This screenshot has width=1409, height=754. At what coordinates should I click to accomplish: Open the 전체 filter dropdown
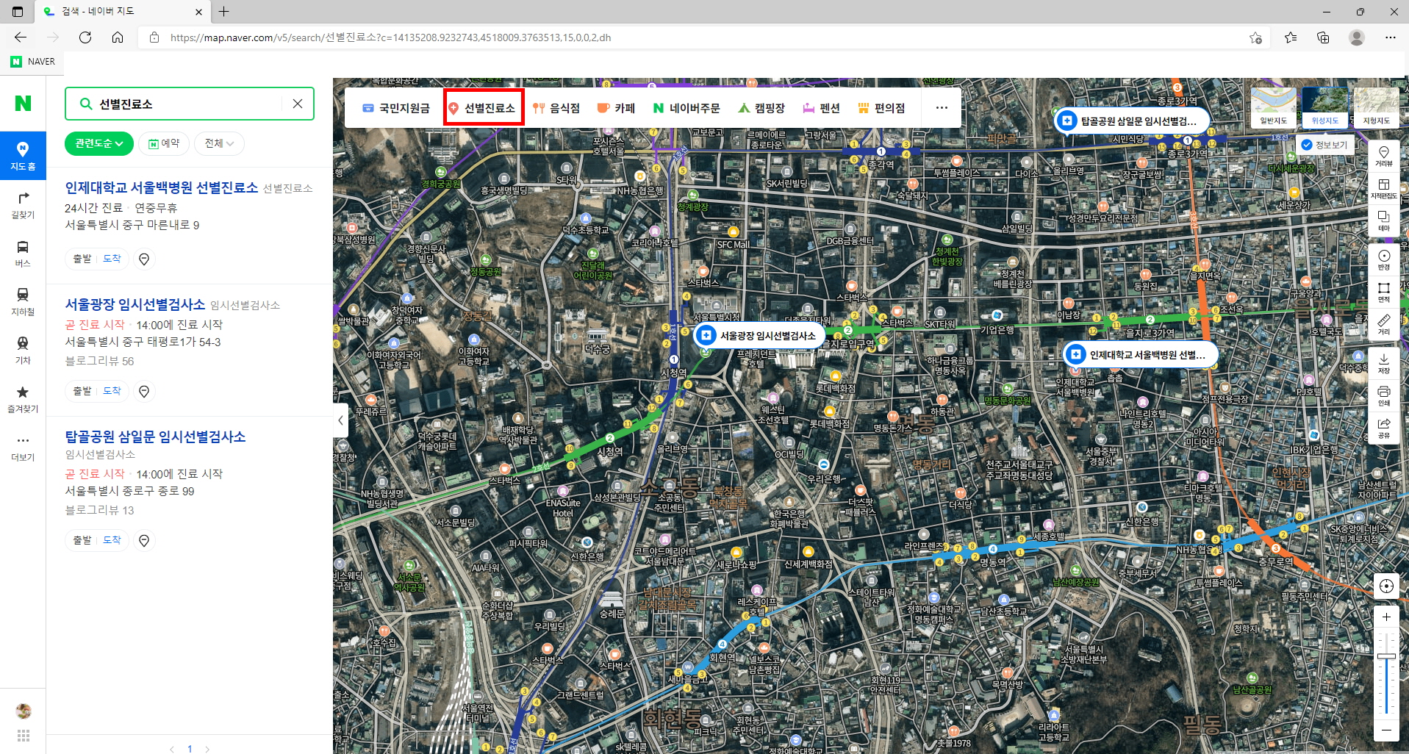(219, 143)
